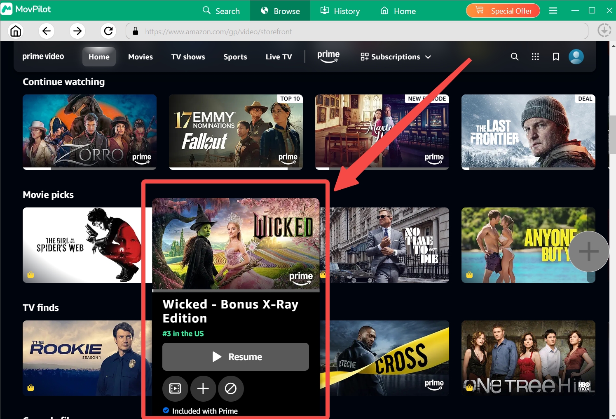616x419 pixels.
Task: Open the watchlist bookmark icon
Action: pos(556,56)
